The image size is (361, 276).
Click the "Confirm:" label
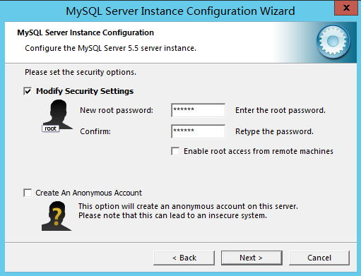[95, 131]
